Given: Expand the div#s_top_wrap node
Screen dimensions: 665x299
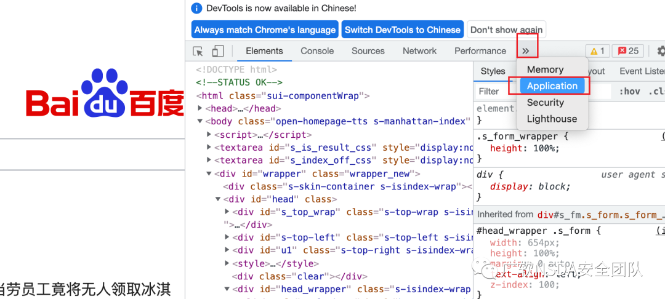Looking at the screenshot, I should click(227, 212).
